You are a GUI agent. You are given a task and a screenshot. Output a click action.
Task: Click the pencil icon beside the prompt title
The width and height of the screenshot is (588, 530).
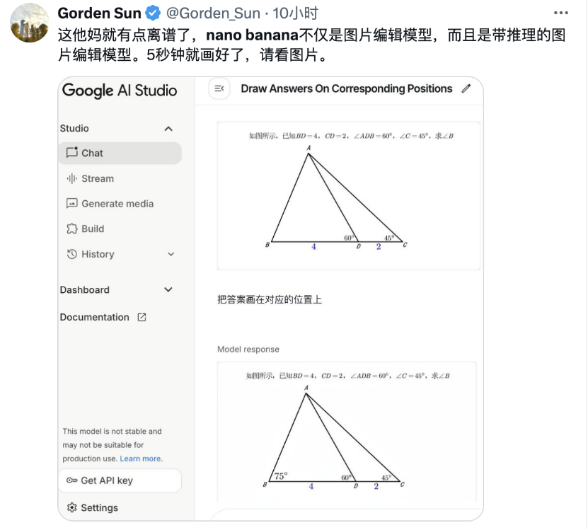coord(466,88)
